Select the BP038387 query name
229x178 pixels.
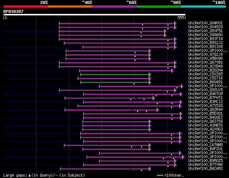[14, 11]
